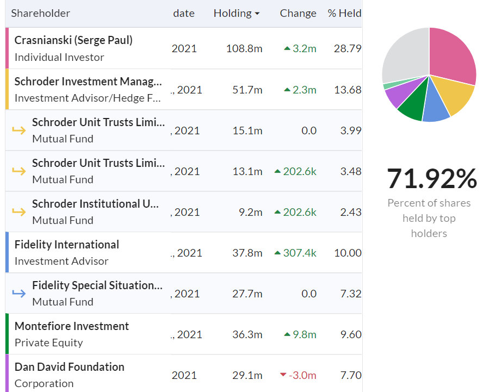
Task: Click green up arrow next to 9.8m change
Action: click(x=287, y=335)
